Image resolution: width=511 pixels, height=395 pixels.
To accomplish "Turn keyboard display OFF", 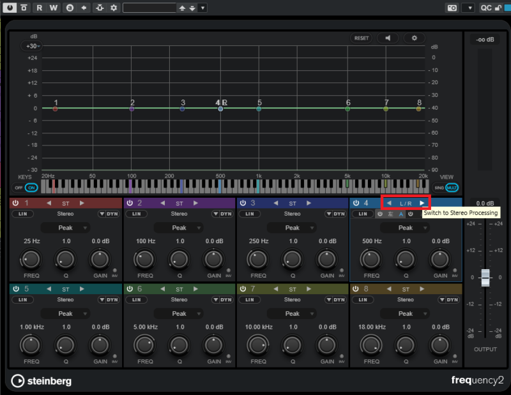I will click(x=19, y=188).
